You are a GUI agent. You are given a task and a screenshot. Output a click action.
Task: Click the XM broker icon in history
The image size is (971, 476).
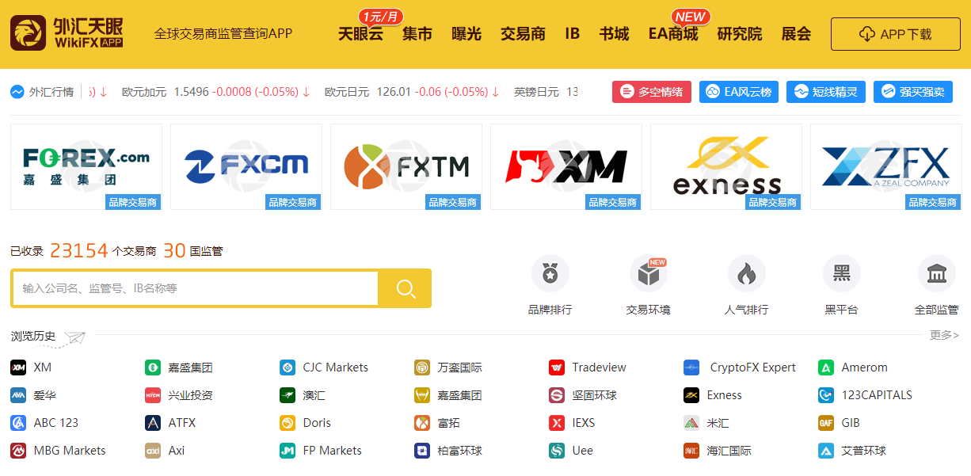18,367
